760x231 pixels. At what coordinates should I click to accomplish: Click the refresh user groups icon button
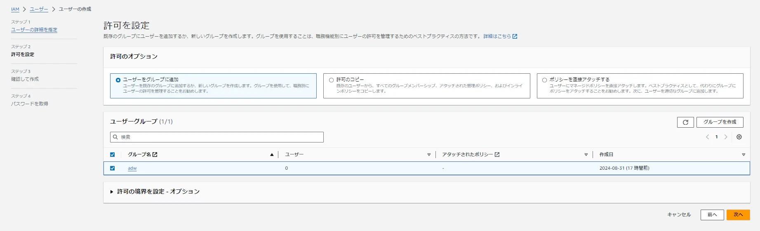tap(685, 122)
